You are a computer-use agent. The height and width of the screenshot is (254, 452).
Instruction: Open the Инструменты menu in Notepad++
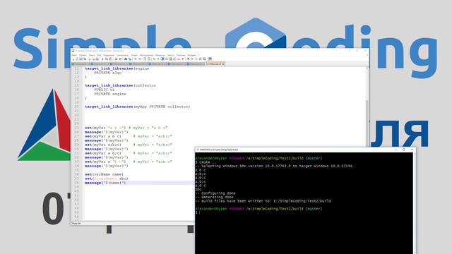click(x=146, y=55)
